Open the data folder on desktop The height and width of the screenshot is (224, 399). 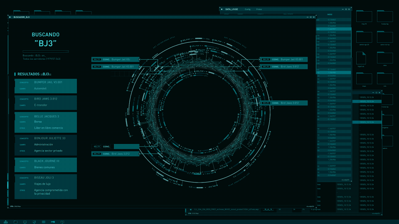coord(385,58)
